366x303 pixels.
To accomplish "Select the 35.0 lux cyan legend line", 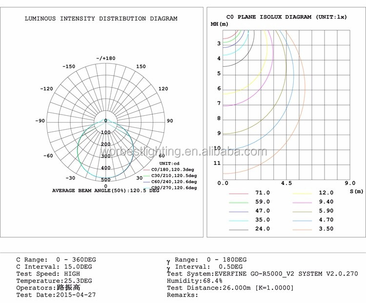I will (239, 221).
